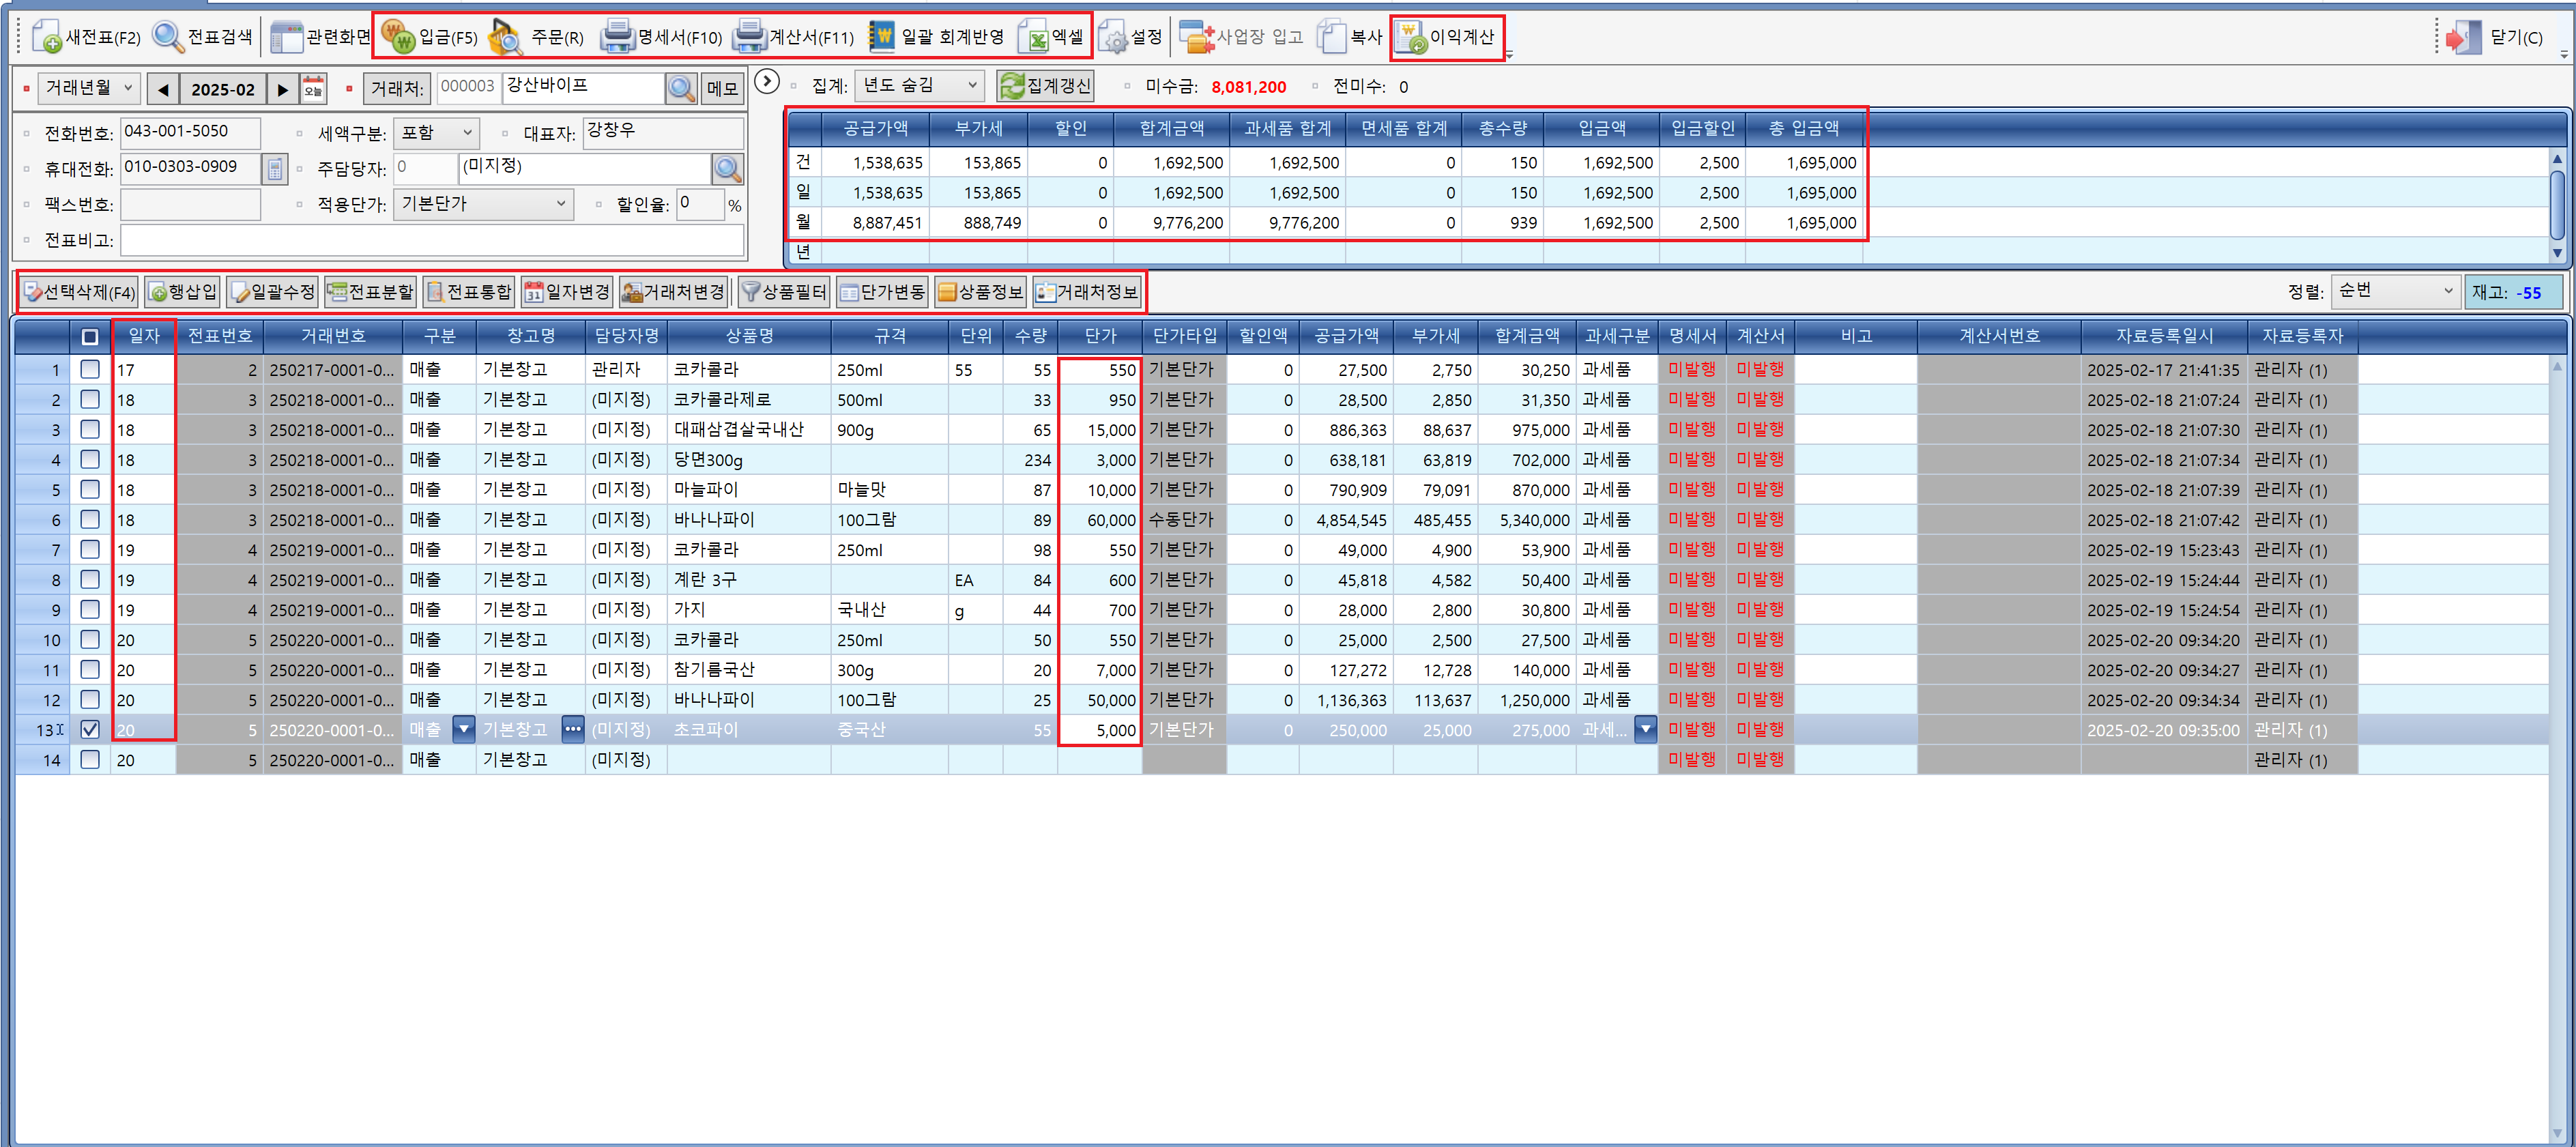The height and width of the screenshot is (1147, 2576).
Task: Click the 복사 copy tool
Action: coord(1349,37)
